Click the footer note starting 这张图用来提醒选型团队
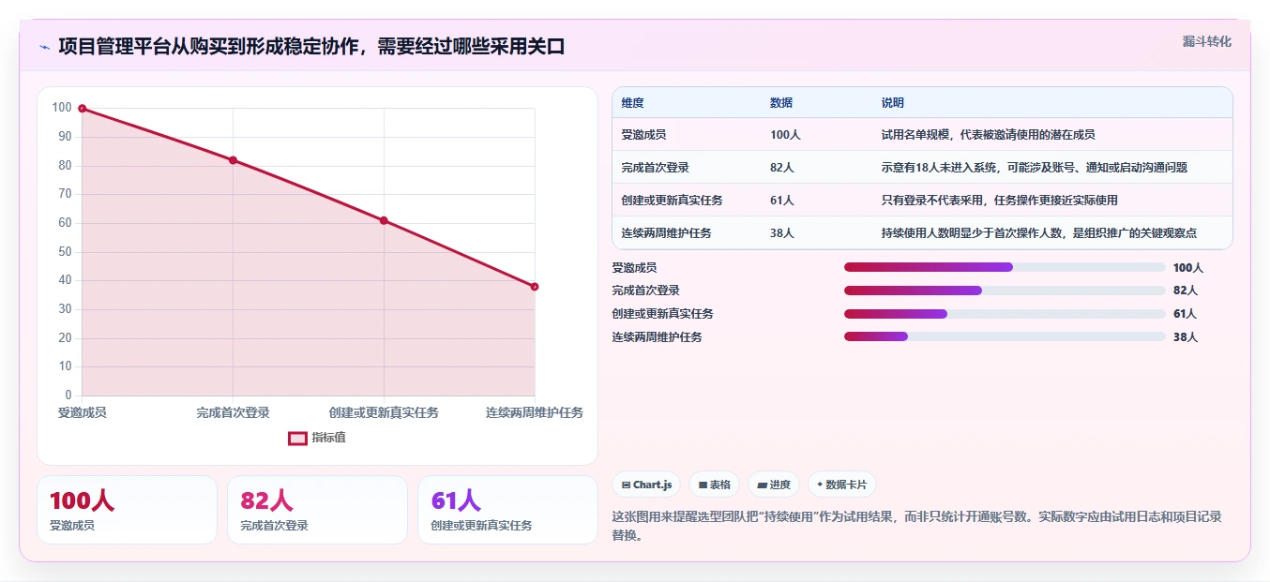 [916, 525]
